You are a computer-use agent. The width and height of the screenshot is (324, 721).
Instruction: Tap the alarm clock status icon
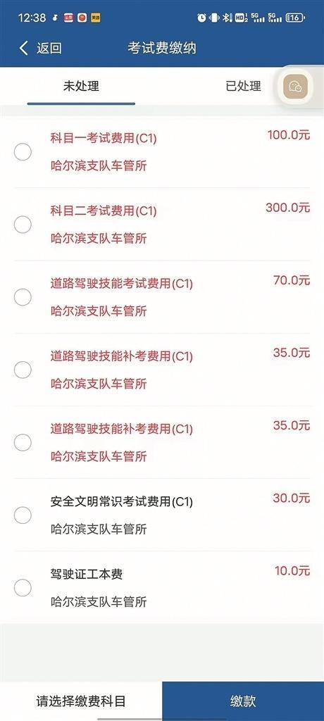click(x=201, y=18)
